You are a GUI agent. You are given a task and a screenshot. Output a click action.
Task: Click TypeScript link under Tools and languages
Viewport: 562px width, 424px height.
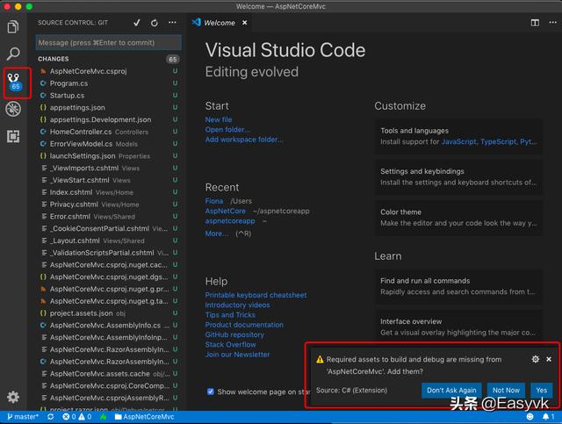click(499, 141)
